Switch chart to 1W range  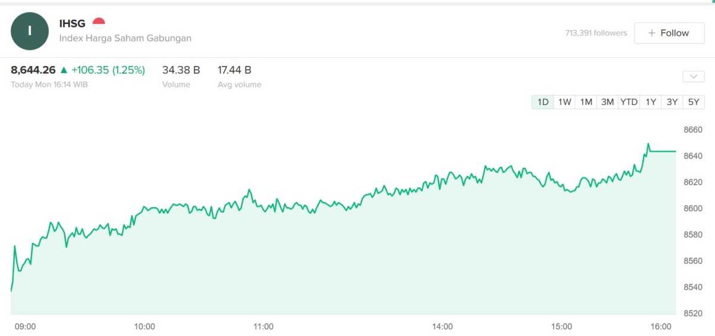pyautogui.click(x=564, y=102)
